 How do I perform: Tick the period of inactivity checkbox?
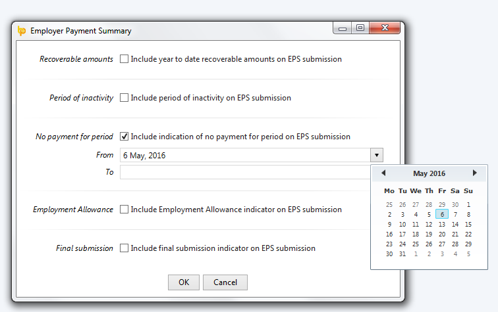[x=124, y=98]
